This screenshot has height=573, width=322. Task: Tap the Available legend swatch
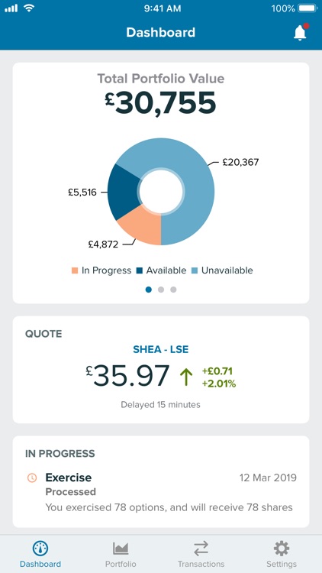140,270
